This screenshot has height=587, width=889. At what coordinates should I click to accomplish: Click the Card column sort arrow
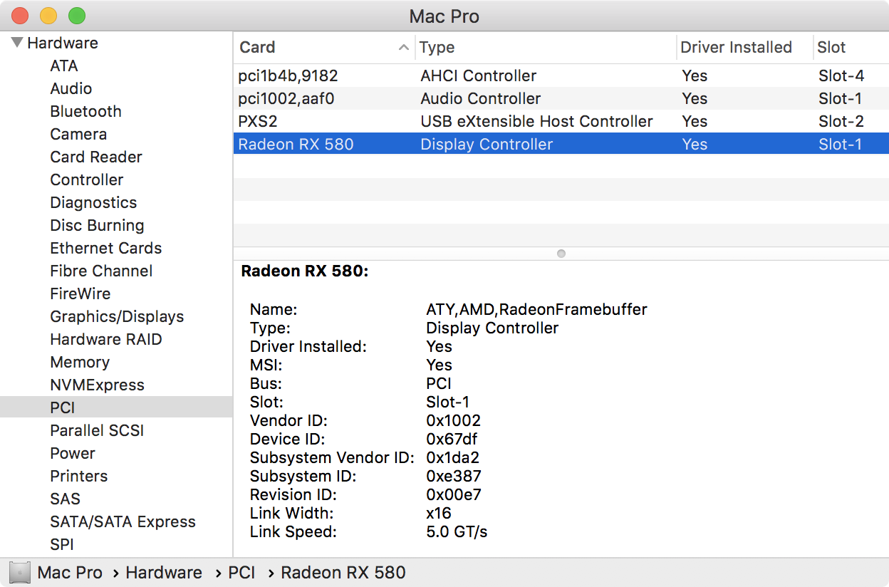coord(403,48)
